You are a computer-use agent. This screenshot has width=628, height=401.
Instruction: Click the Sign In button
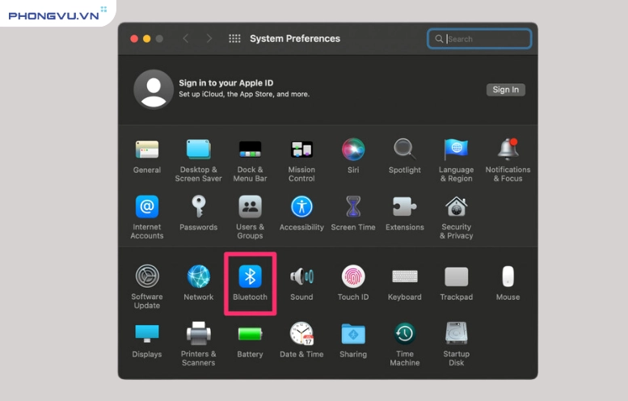505,90
